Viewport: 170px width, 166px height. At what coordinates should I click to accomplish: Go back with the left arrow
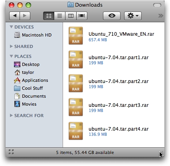coord(14,16)
